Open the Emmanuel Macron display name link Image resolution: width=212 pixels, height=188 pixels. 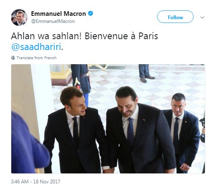tap(58, 14)
